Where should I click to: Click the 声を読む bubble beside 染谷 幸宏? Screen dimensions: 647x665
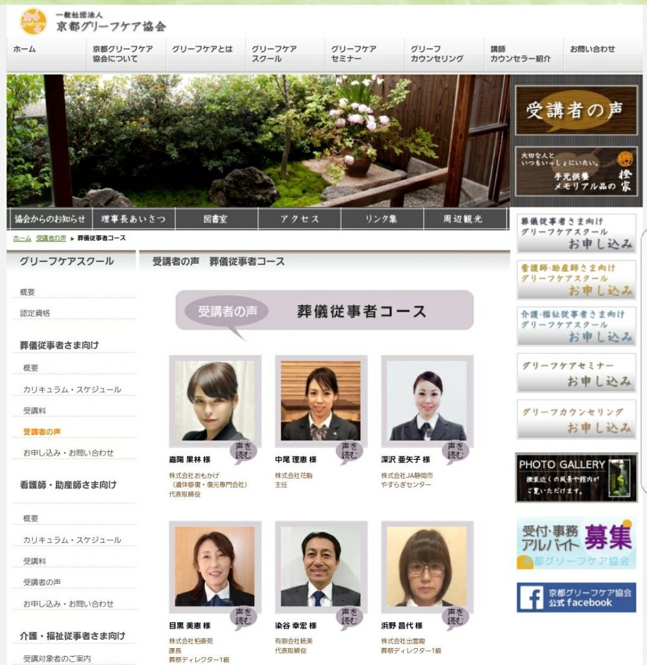coord(349,617)
